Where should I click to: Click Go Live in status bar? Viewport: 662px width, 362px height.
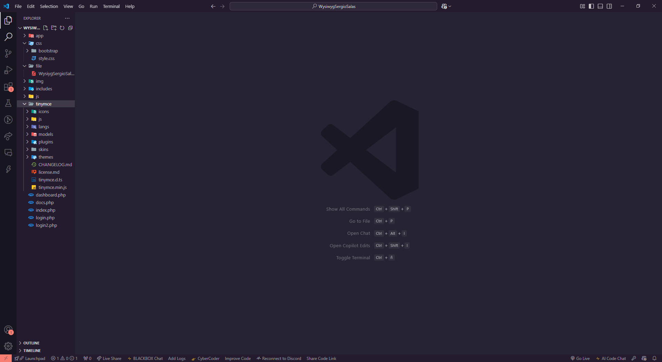tap(580, 359)
